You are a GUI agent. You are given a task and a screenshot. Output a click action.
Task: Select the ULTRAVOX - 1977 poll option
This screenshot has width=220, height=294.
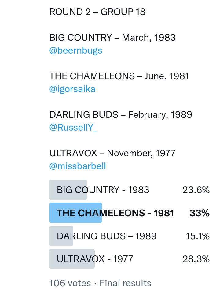[x=95, y=259]
